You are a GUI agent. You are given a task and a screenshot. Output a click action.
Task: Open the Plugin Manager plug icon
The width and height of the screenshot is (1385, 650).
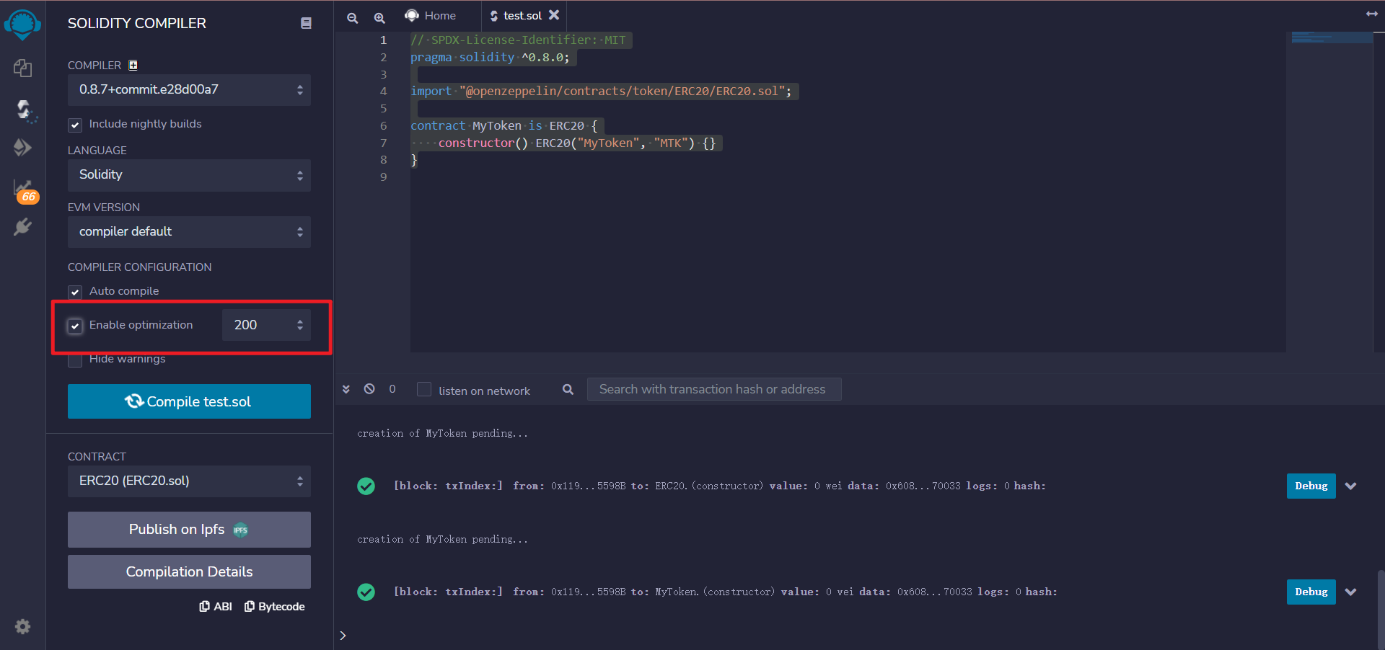coord(22,227)
